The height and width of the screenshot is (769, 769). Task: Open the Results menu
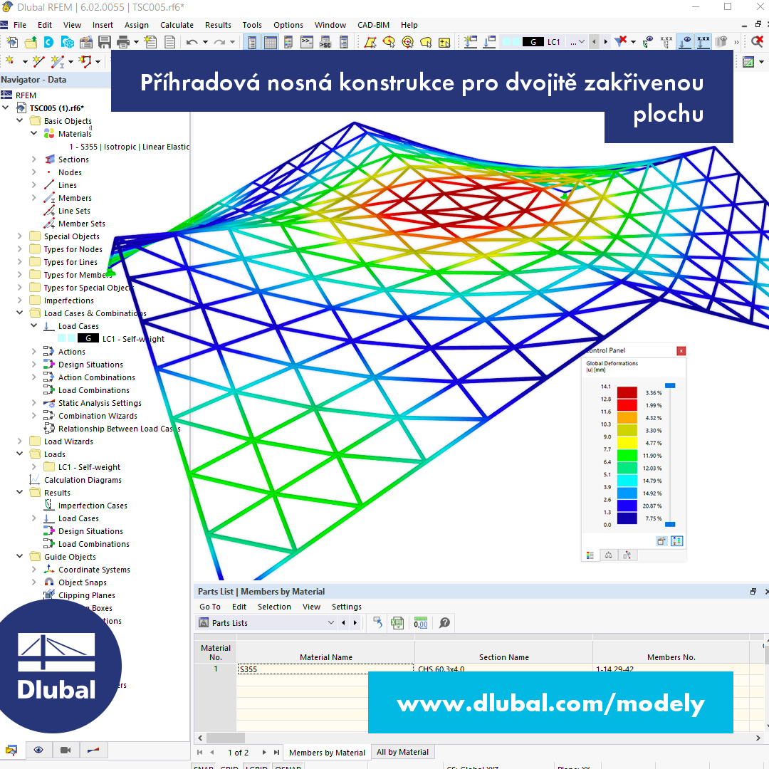tap(219, 25)
